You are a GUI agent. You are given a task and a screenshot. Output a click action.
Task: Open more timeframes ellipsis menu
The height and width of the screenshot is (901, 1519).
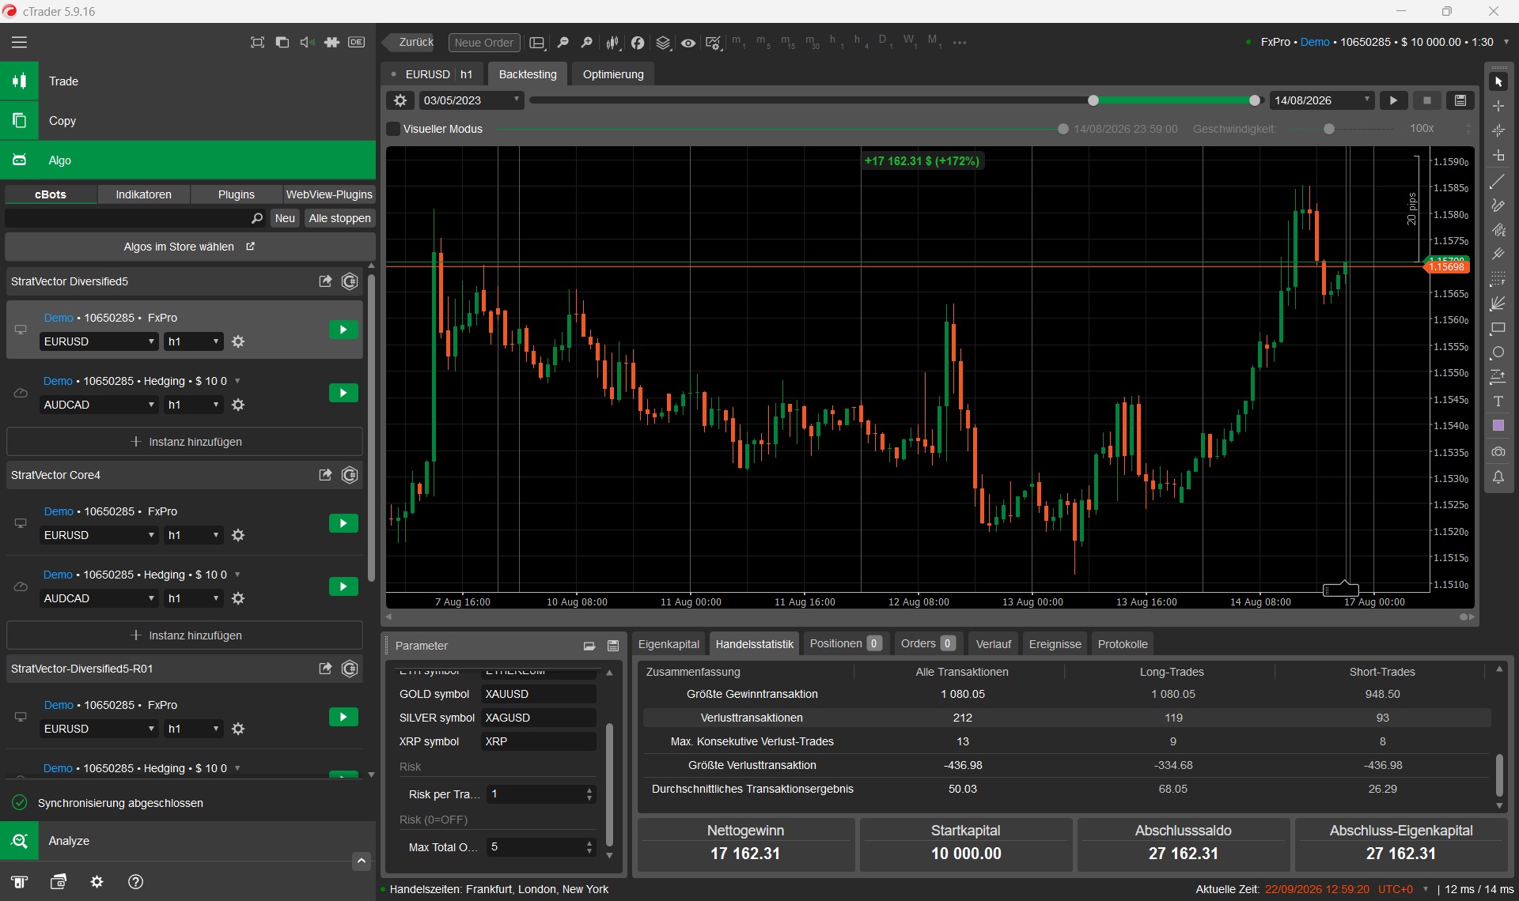click(960, 43)
